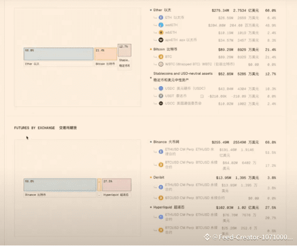Collapse the Ether asset group row
The height and width of the screenshot is (246, 297).
[213, 10]
